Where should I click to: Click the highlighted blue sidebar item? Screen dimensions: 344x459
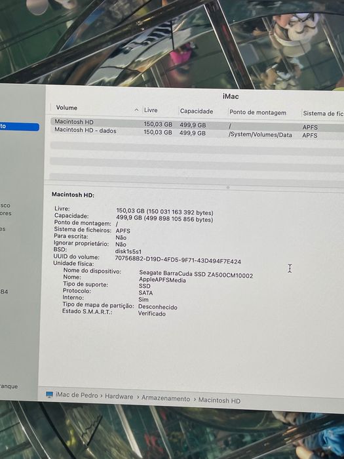click(x=19, y=127)
